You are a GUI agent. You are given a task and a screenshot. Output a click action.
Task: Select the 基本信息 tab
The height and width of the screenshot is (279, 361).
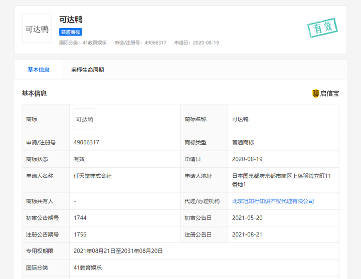pos(39,70)
